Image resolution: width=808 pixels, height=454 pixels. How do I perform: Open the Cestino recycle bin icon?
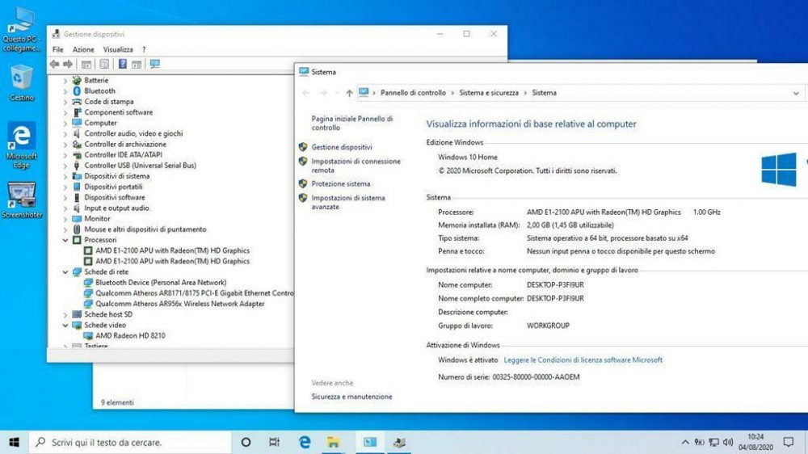click(22, 82)
